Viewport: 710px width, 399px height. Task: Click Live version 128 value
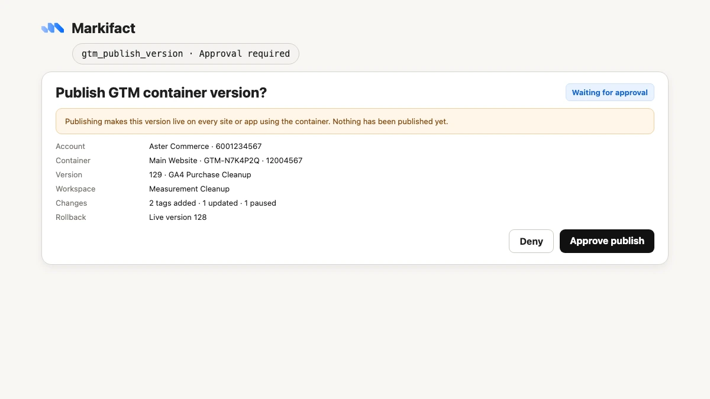(x=177, y=218)
